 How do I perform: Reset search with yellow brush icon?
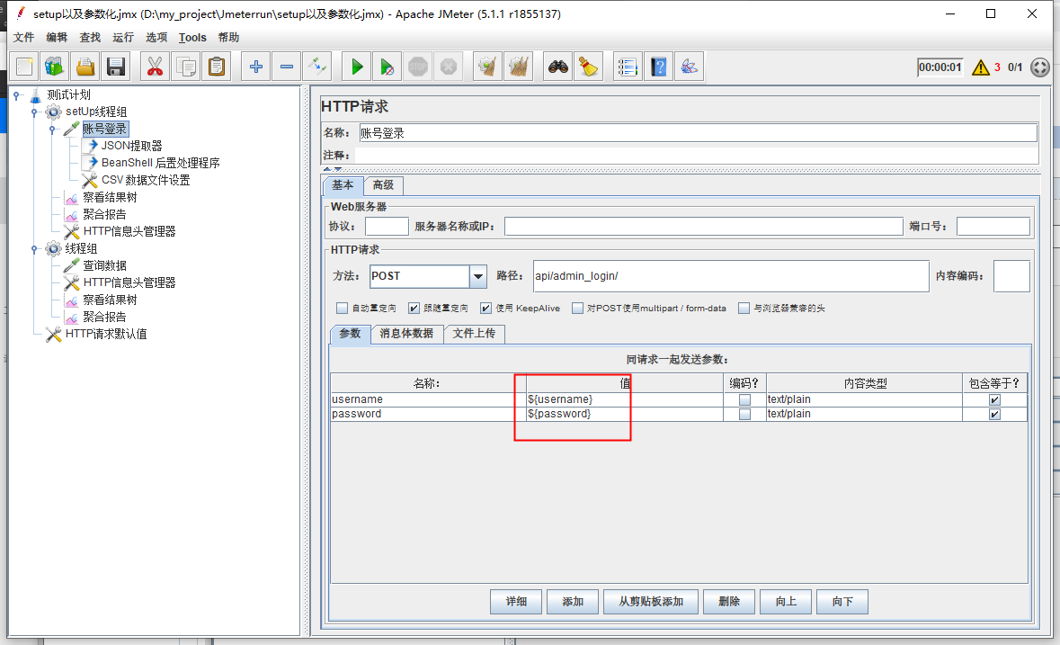tap(588, 67)
